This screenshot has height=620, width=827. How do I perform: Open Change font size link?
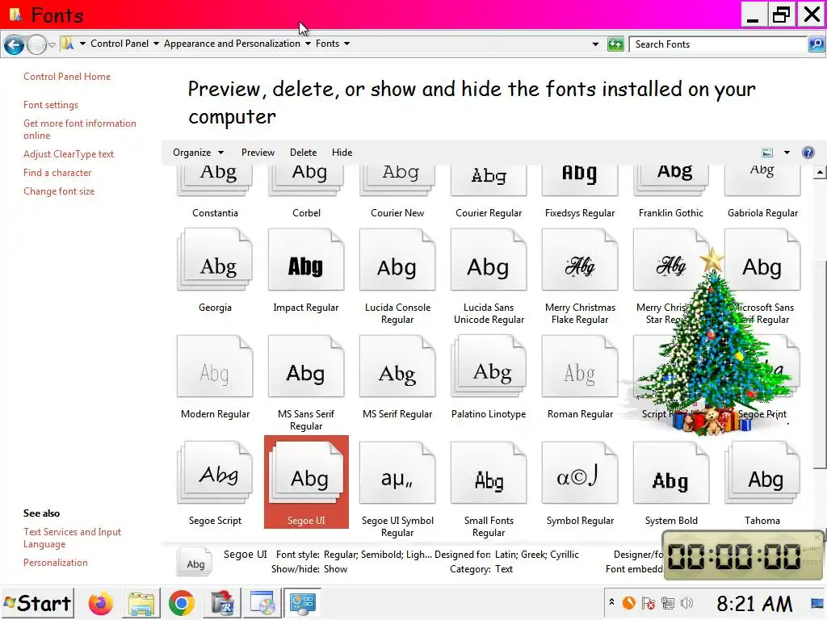pos(59,191)
